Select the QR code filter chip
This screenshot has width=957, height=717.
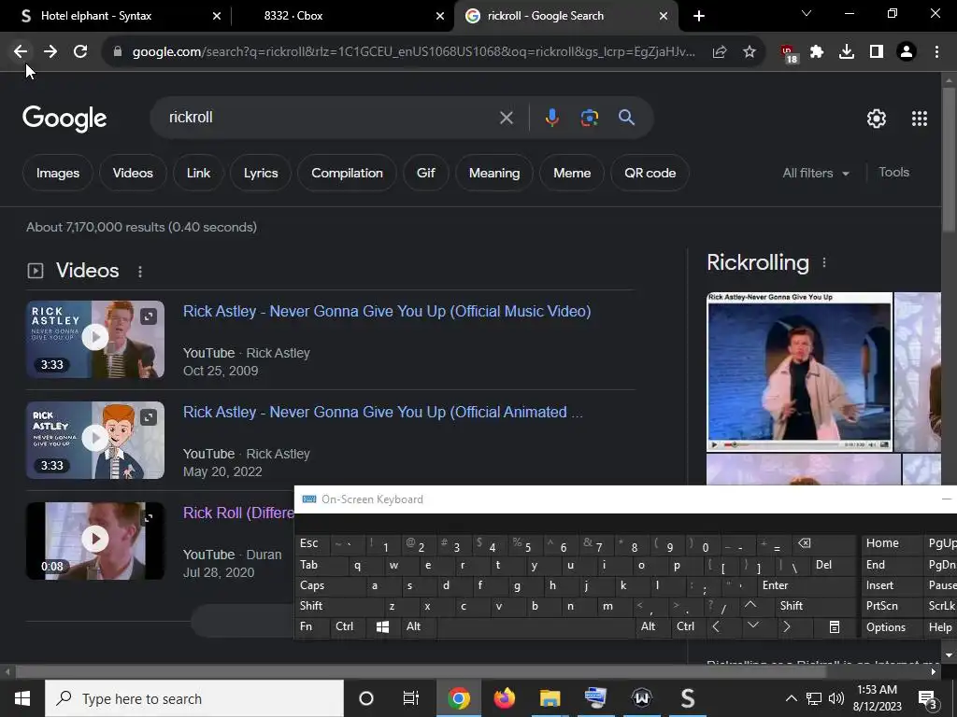coord(650,173)
